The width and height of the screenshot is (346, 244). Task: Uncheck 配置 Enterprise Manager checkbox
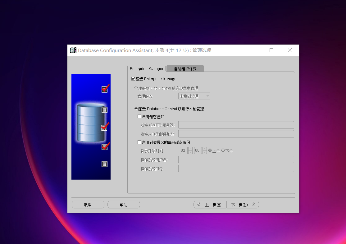coord(133,79)
